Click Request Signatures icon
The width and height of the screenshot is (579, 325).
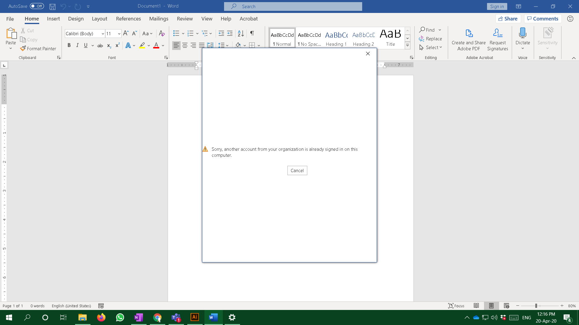pos(498,39)
